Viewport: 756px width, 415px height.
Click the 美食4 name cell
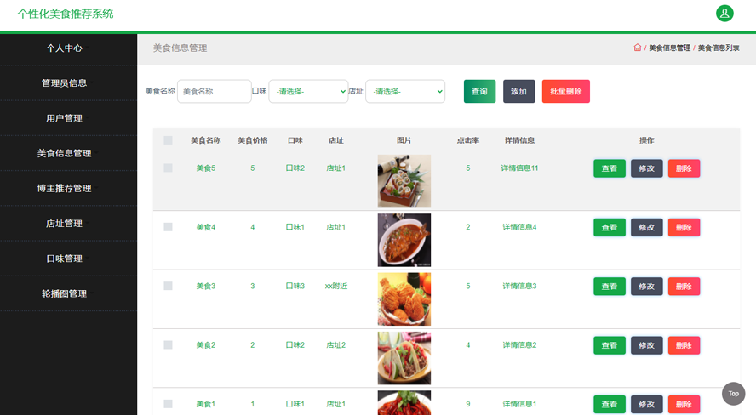(x=205, y=227)
